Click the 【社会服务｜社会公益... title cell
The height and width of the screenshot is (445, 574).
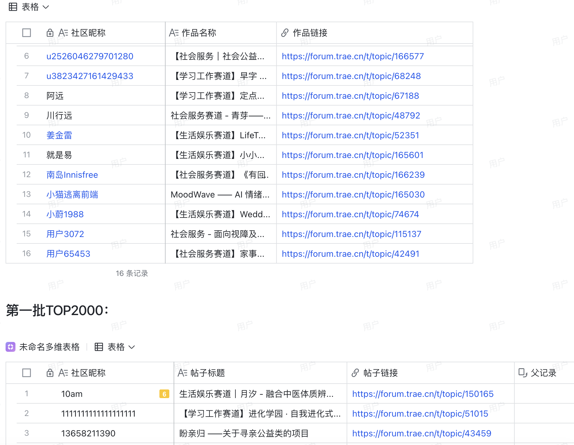click(221, 56)
